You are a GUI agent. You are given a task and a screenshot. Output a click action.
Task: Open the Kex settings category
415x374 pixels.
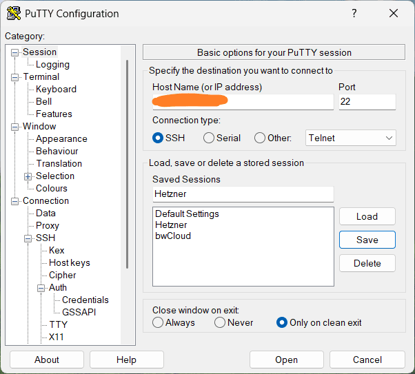[57, 250]
